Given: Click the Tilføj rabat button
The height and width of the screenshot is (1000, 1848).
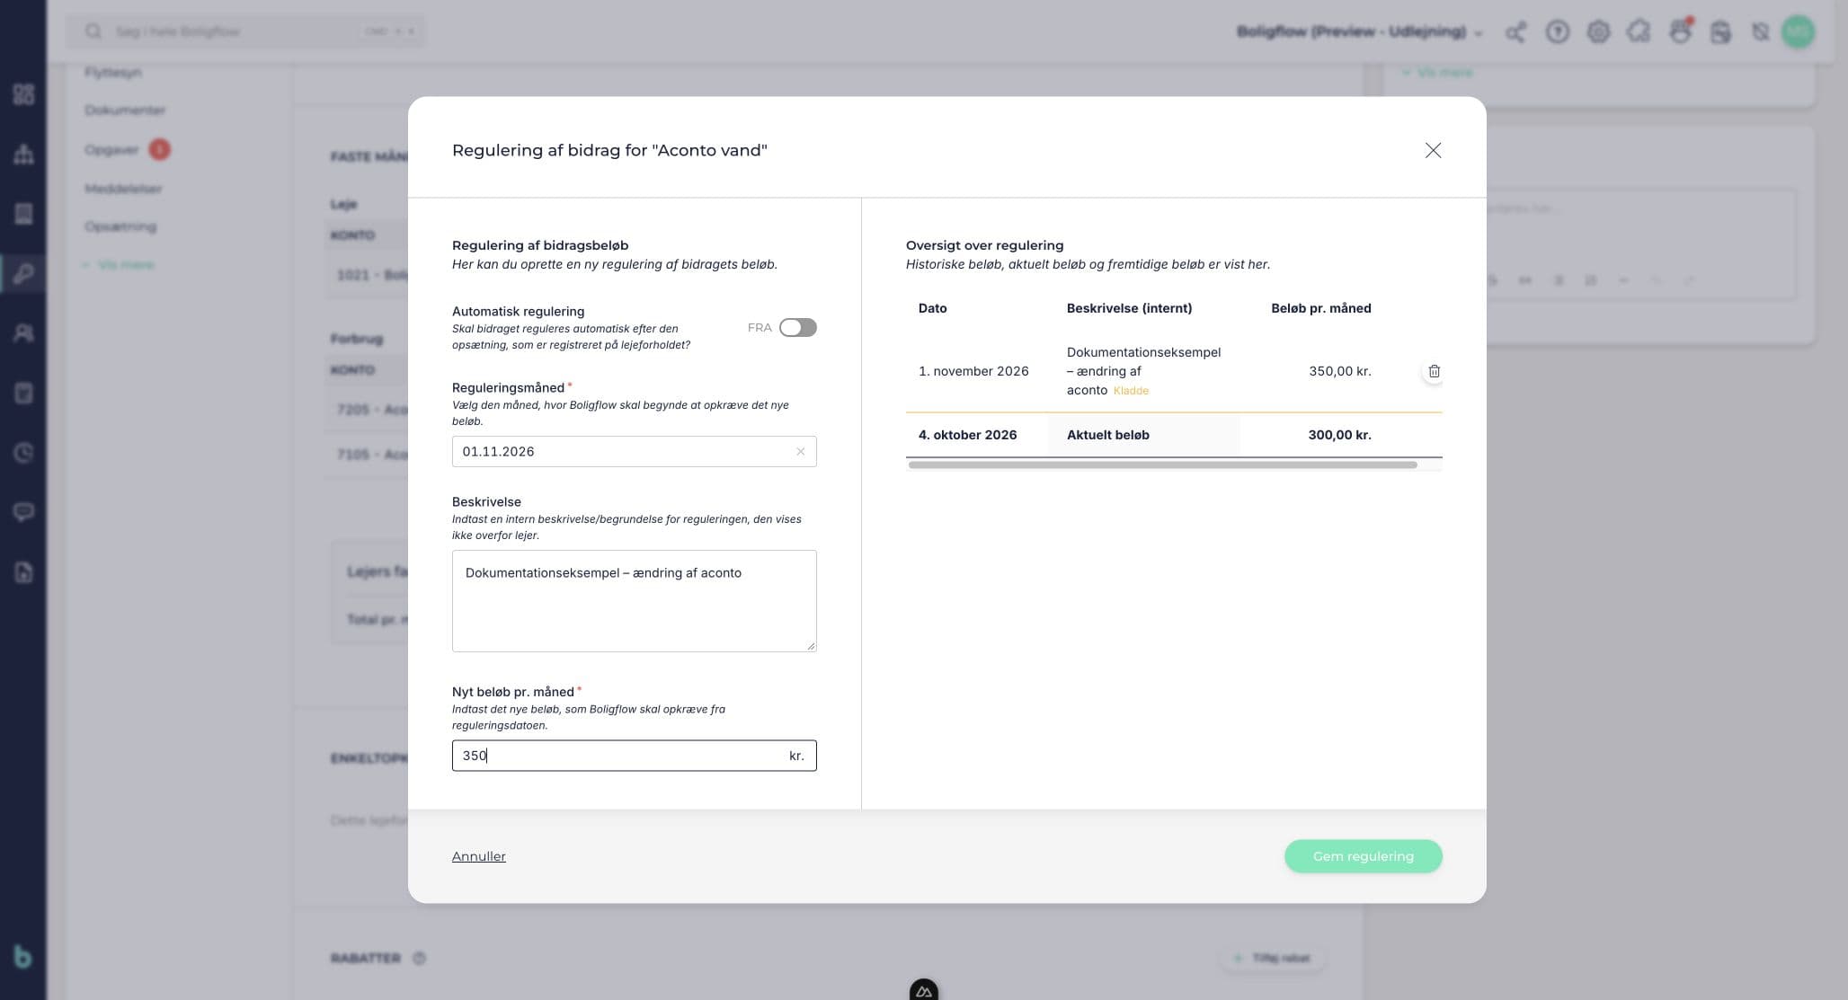Looking at the screenshot, I should [1273, 958].
